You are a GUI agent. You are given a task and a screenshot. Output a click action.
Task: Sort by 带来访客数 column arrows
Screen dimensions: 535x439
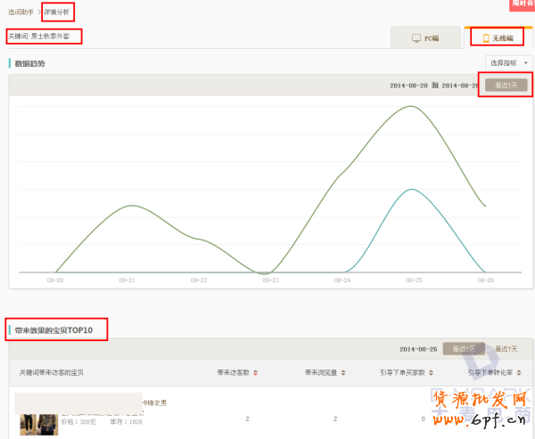click(257, 372)
